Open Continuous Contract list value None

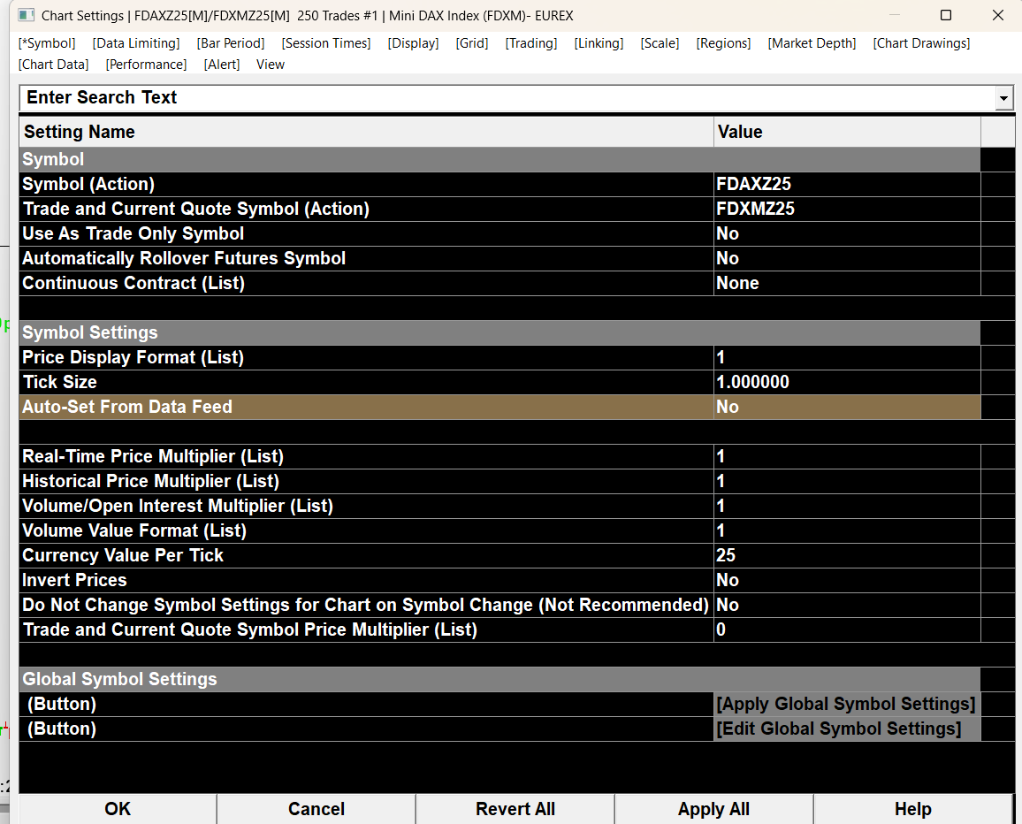coord(847,283)
